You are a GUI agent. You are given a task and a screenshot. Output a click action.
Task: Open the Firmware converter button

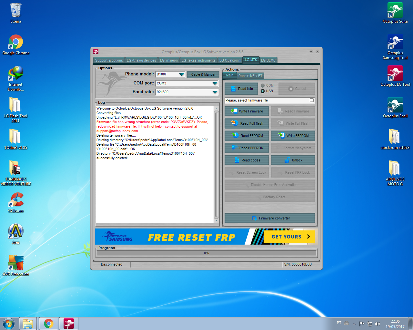click(270, 218)
